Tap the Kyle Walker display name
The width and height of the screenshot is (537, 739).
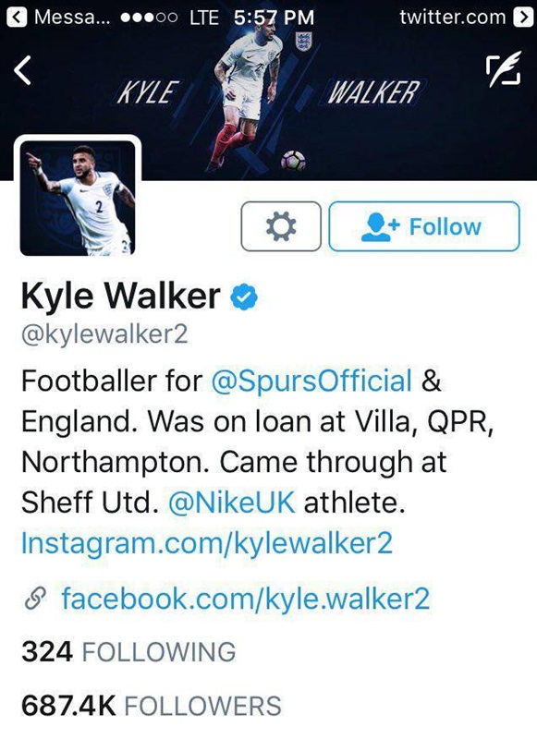coord(121,296)
